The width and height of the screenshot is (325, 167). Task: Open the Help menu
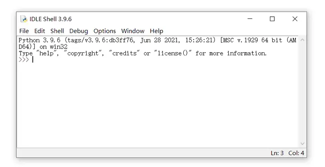coord(157,31)
